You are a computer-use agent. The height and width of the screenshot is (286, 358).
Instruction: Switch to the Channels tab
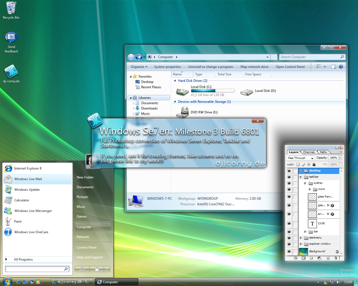(309, 152)
